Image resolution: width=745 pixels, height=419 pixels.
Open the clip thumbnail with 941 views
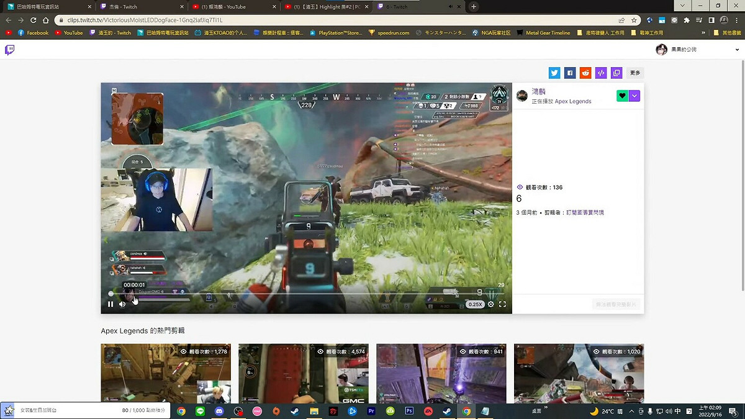[441, 374]
